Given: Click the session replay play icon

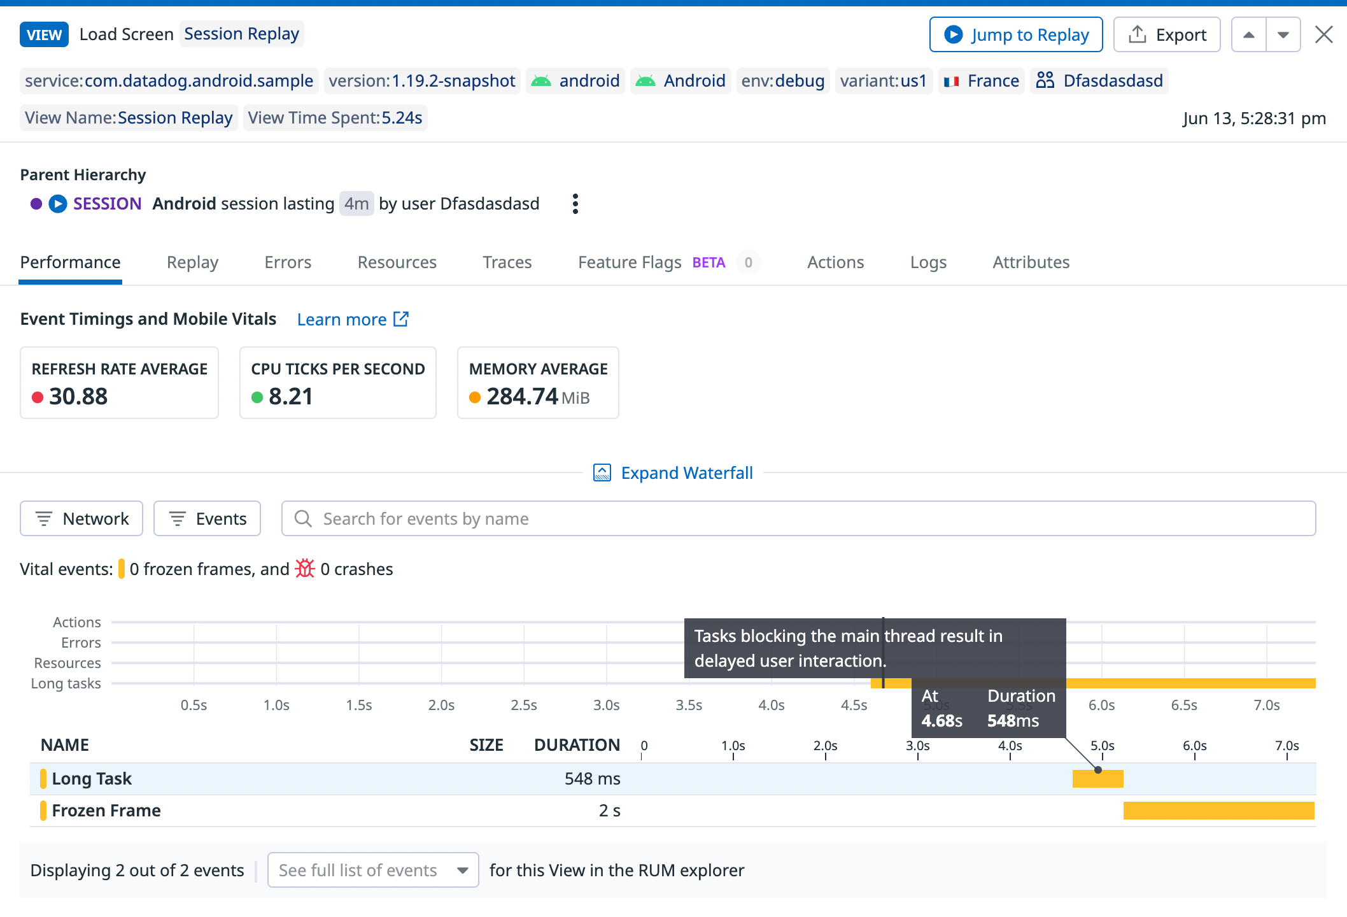Looking at the screenshot, I should 57,203.
